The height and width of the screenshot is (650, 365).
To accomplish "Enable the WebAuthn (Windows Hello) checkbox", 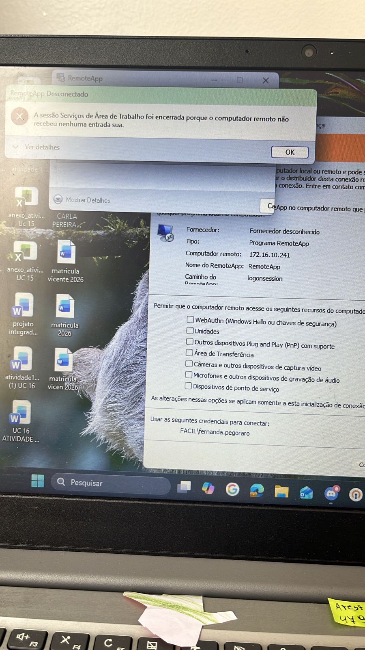I will pyautogui.click(x=190, y=320).
